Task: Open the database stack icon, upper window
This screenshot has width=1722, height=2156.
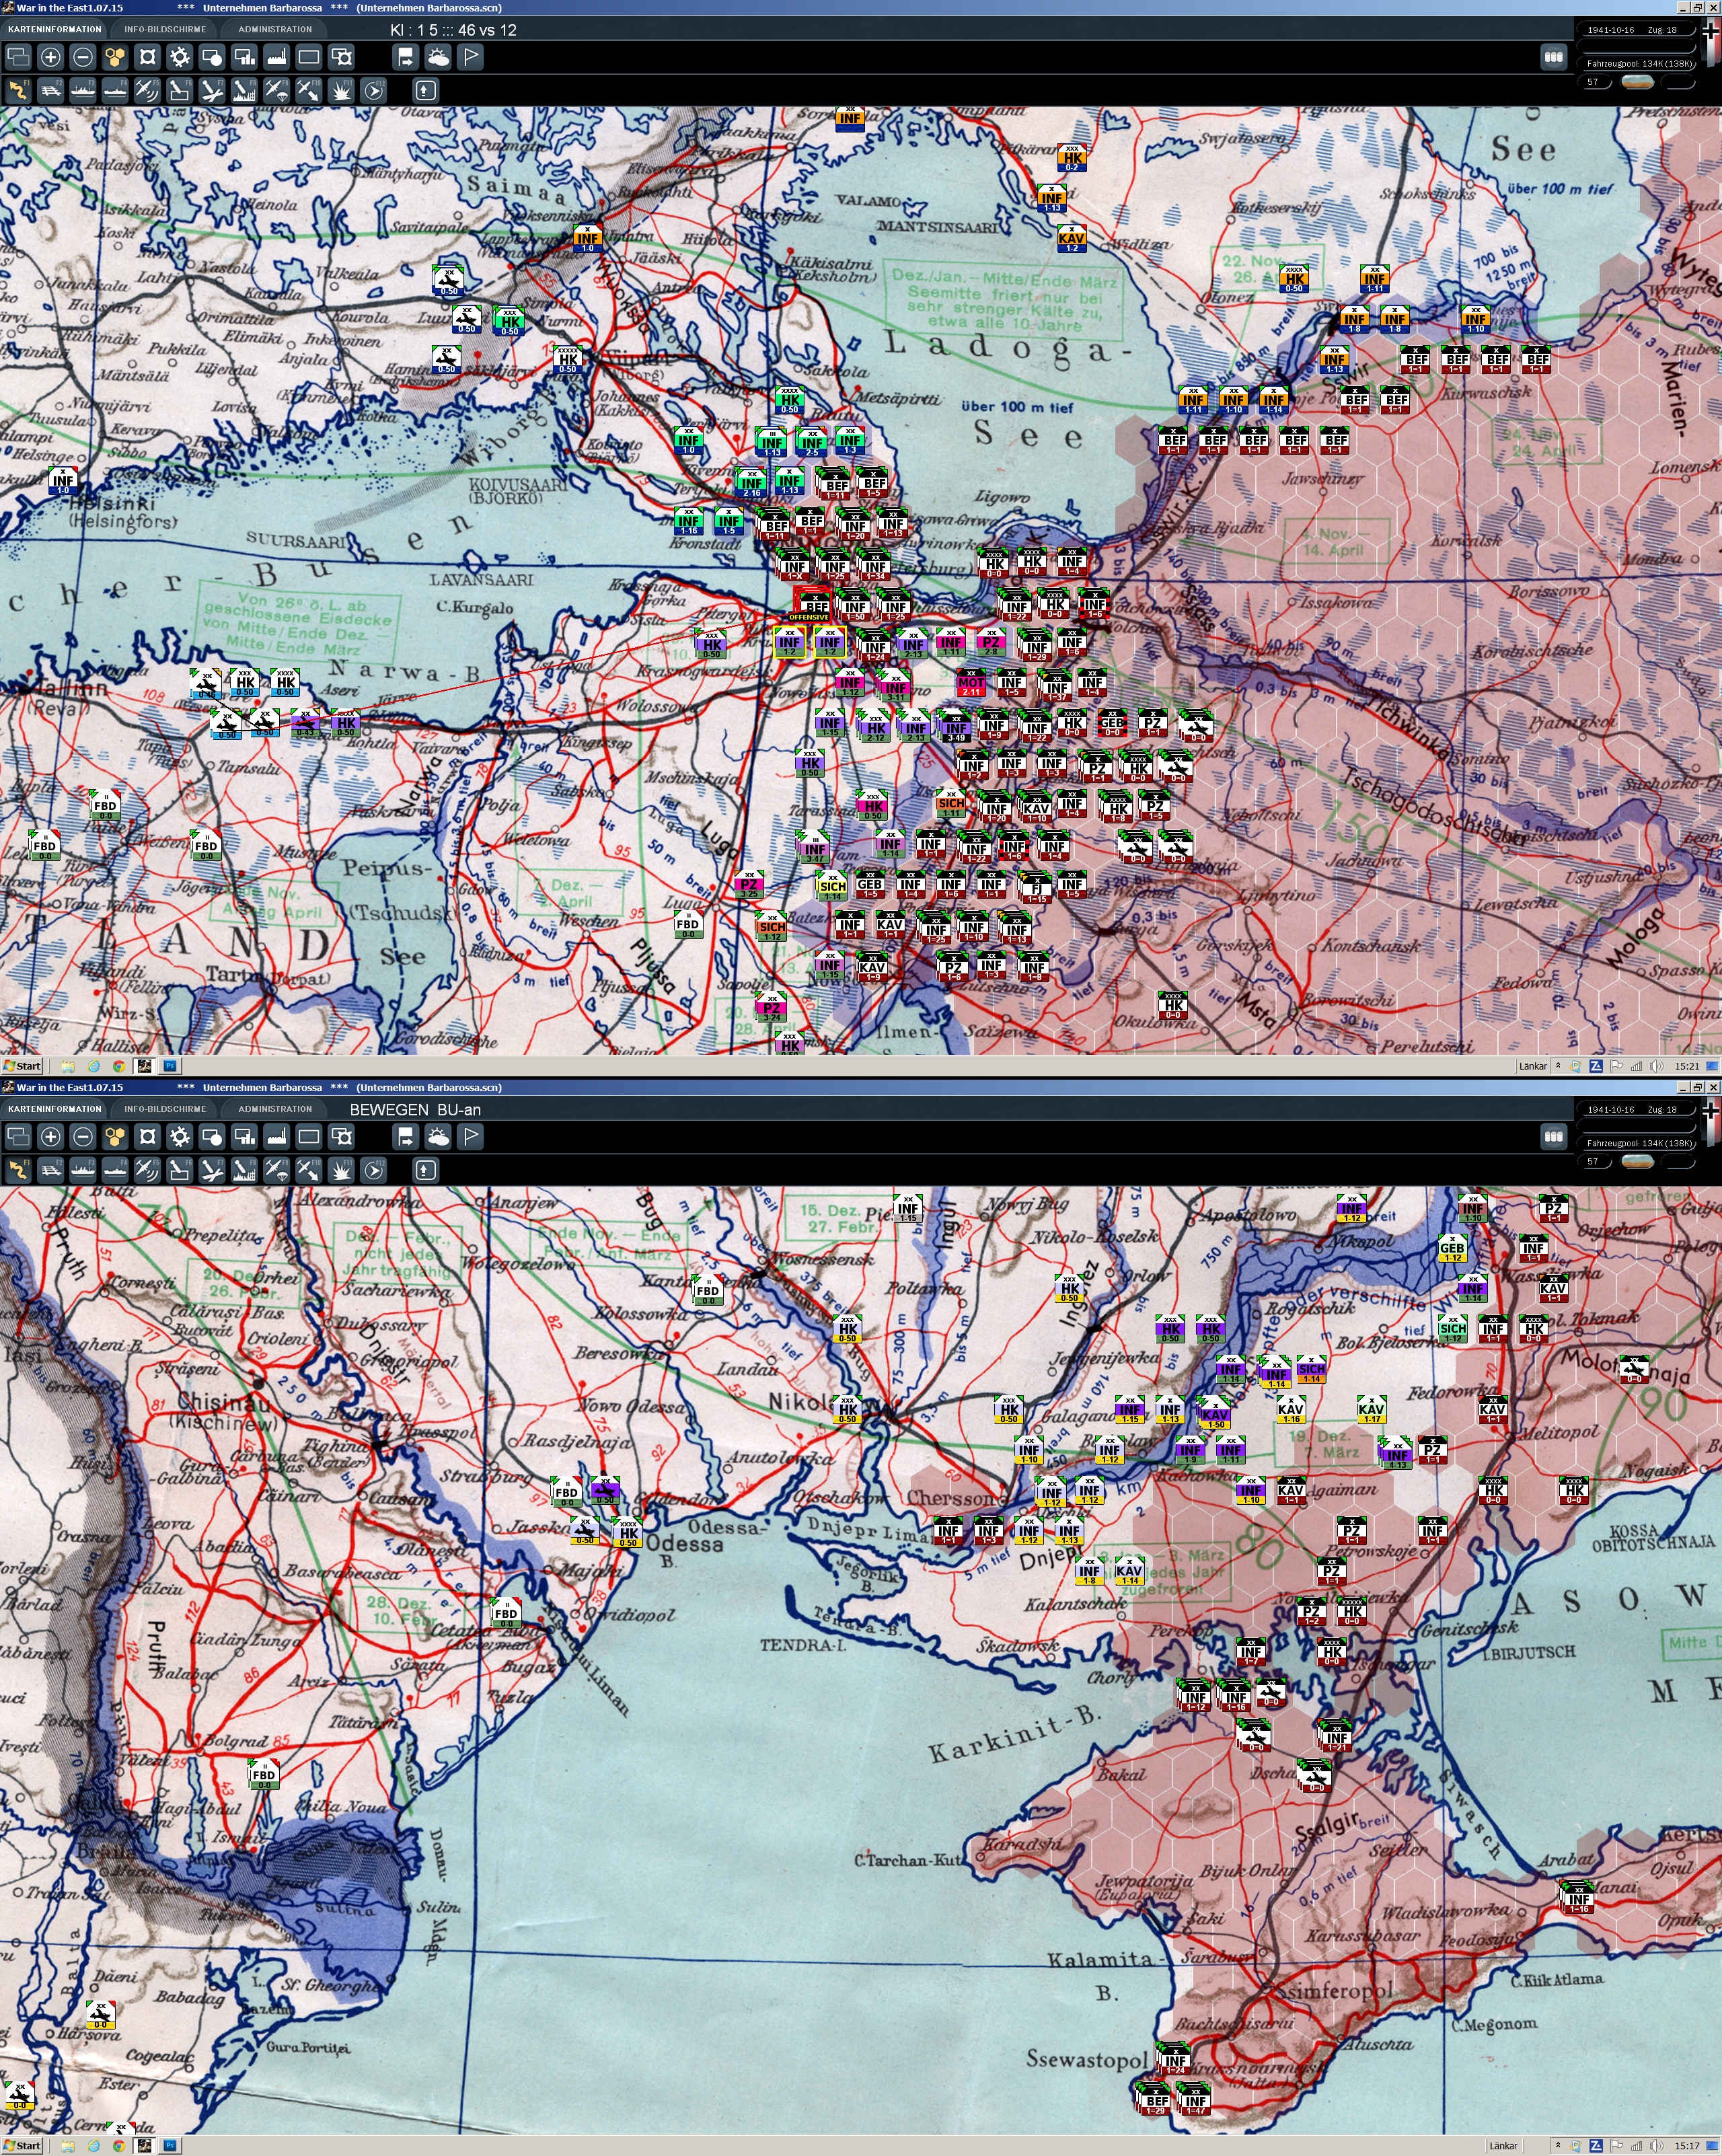Action: [1553, 57]
